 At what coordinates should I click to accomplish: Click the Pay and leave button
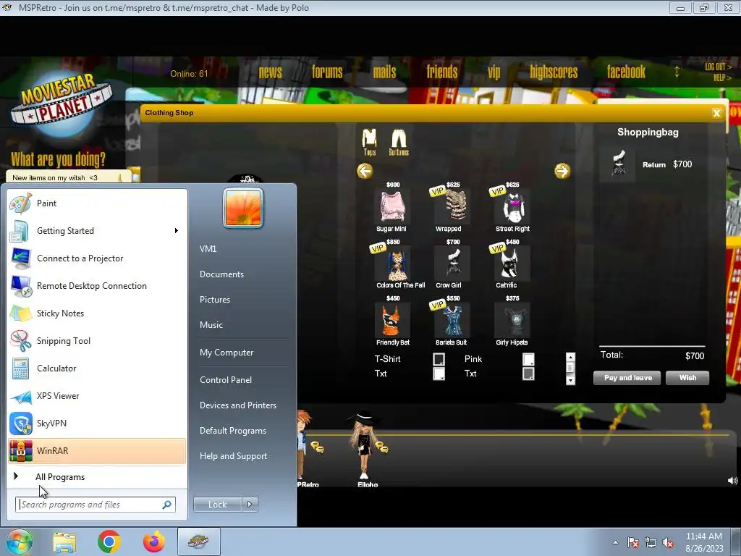point(627,378)
